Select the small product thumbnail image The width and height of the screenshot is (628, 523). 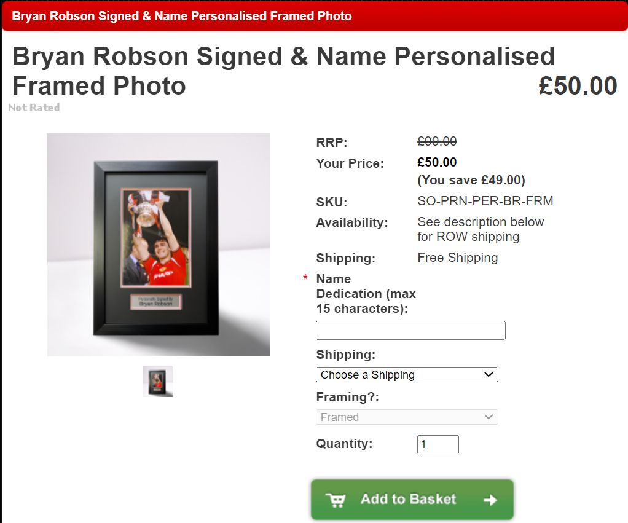pyautogui.click(x=157, y=381)
